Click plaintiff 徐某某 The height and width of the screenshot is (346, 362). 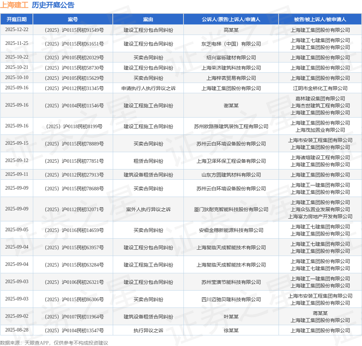tap(231, 330)
